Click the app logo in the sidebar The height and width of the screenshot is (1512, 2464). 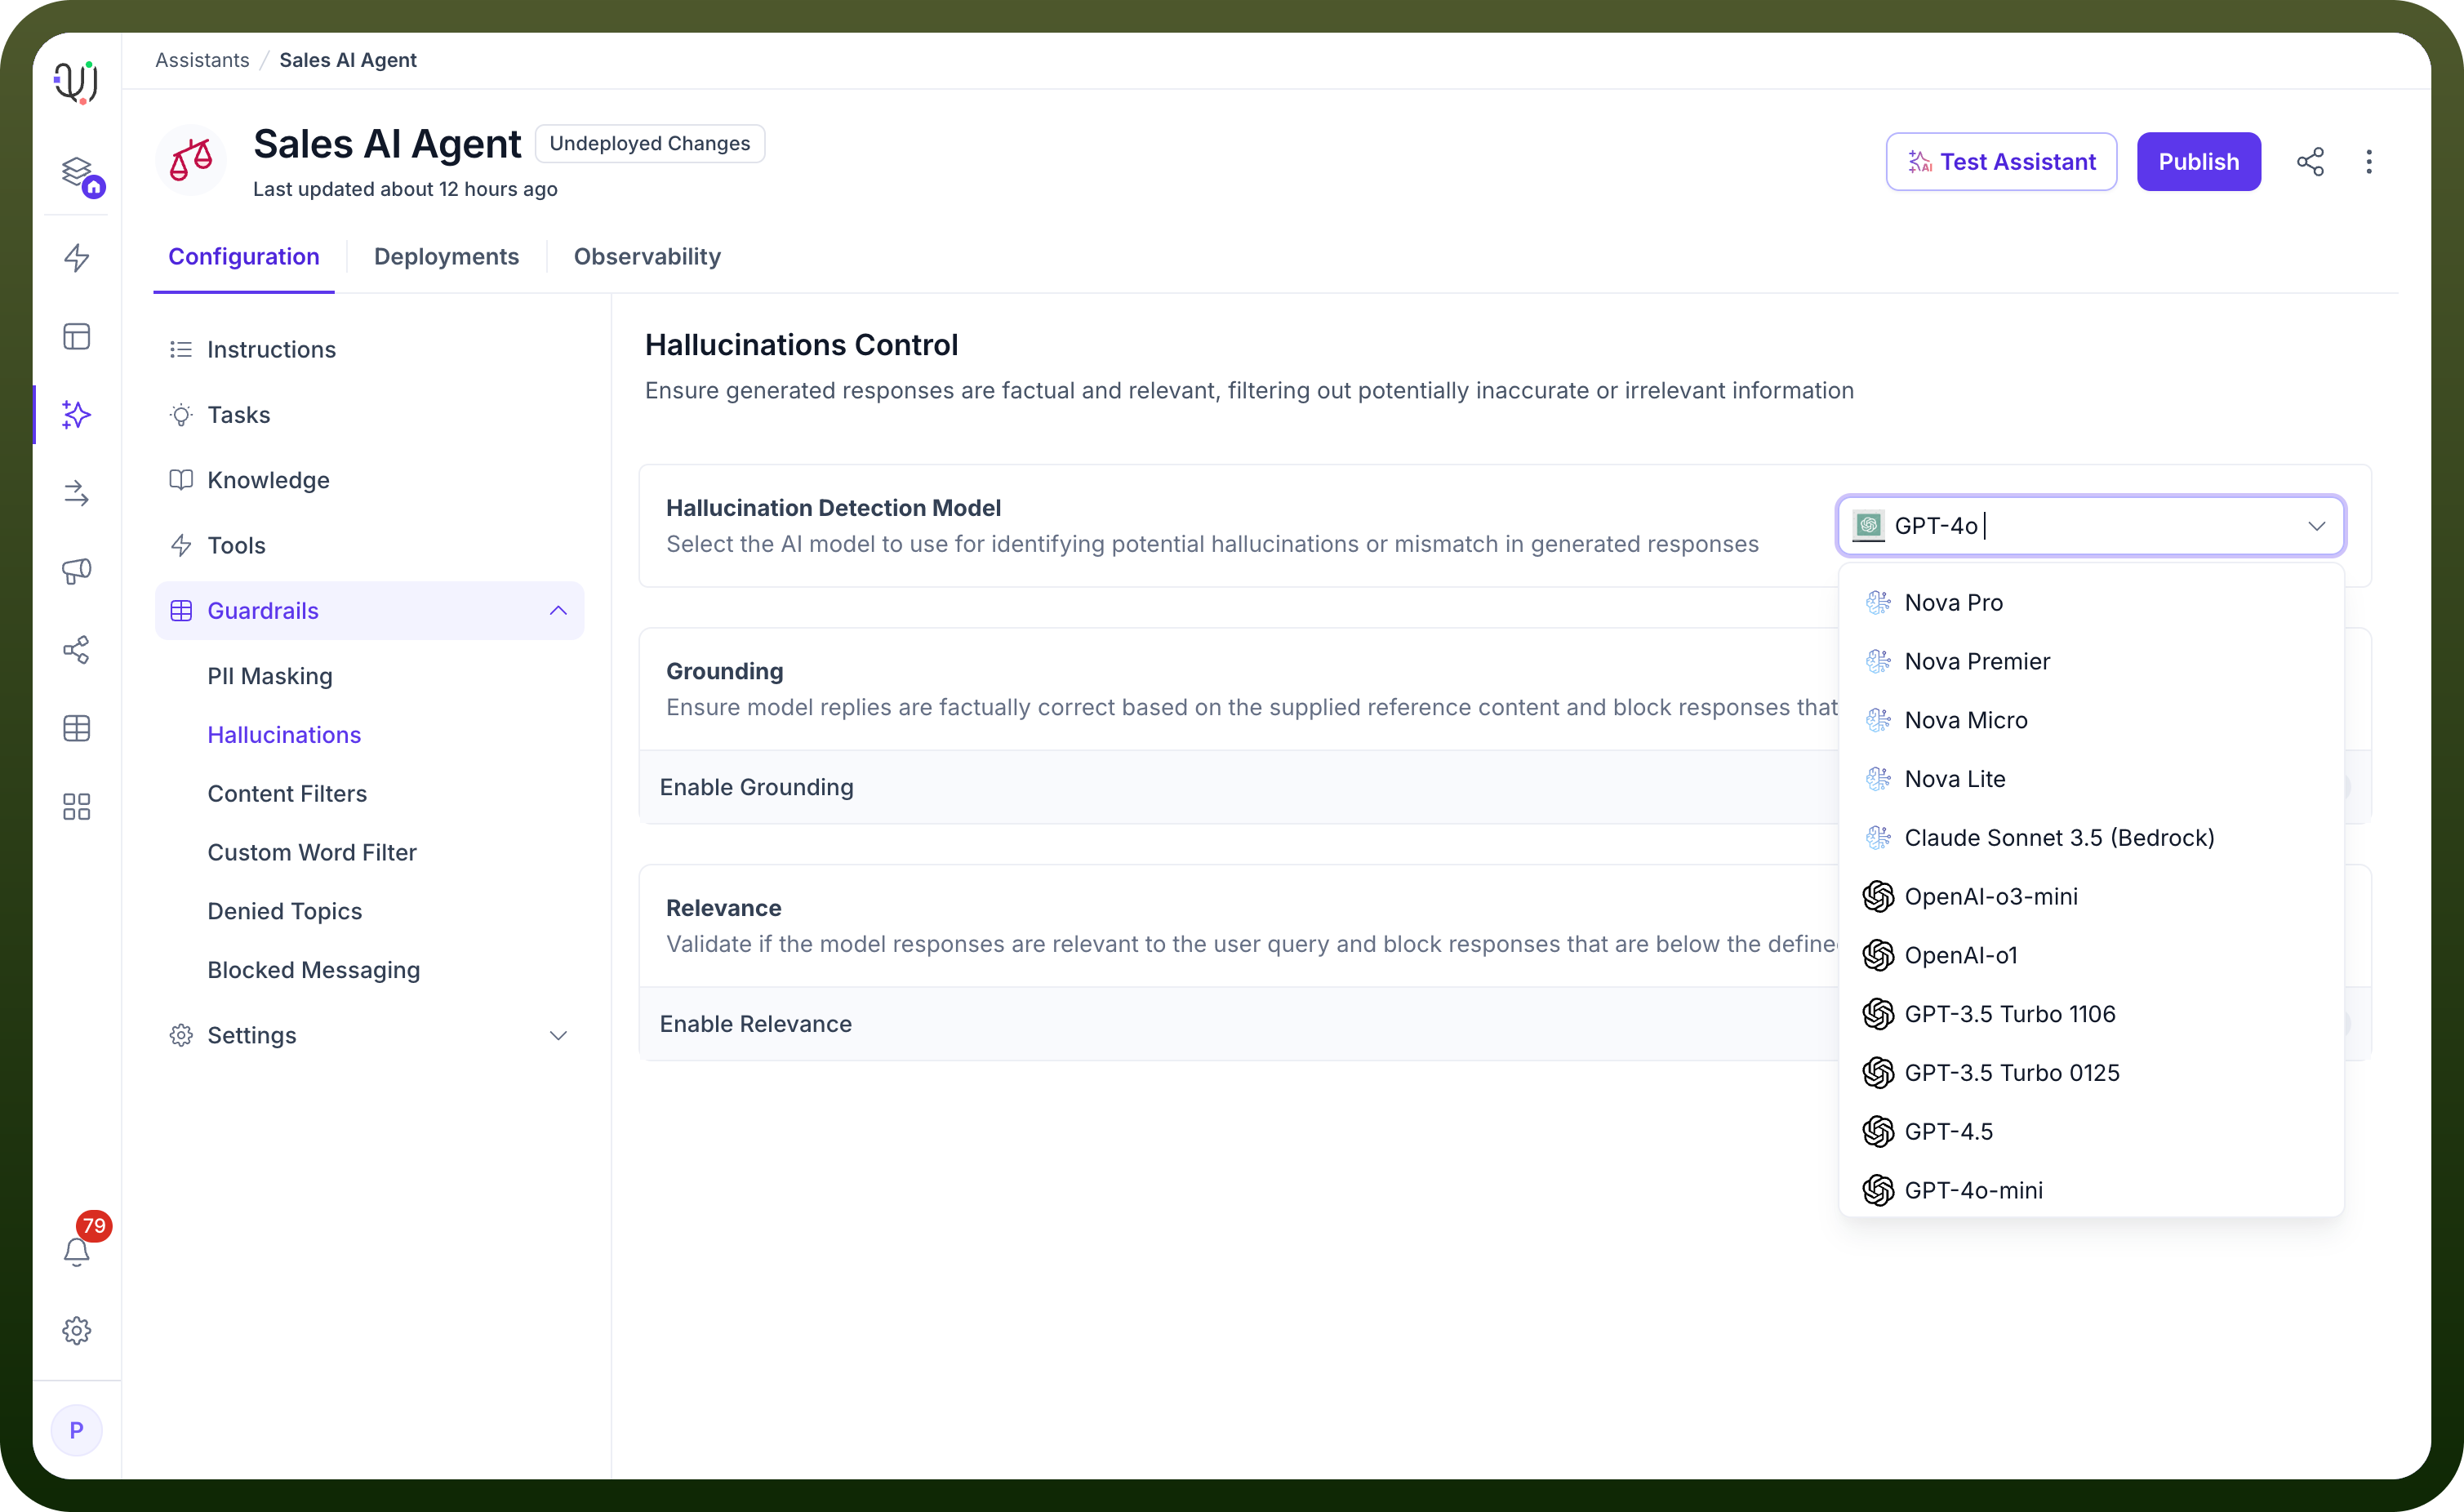coord(76,82)
